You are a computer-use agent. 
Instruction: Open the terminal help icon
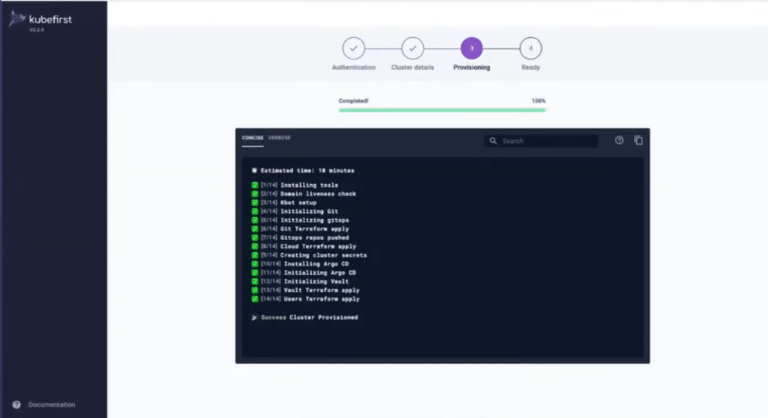point(619,140)
